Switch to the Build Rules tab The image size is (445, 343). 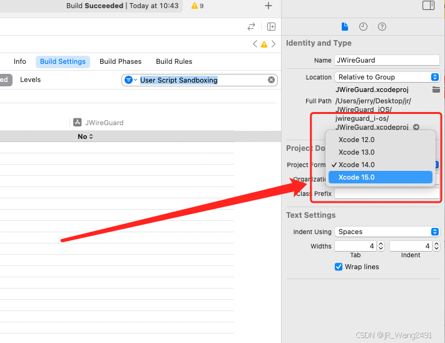pyautogui.click(x=174, y=61)
